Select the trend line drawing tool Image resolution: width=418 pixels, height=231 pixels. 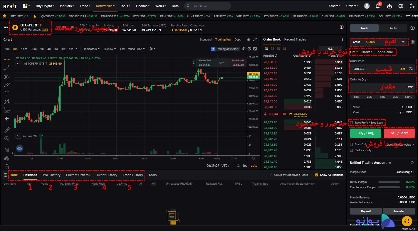(7, 68)
